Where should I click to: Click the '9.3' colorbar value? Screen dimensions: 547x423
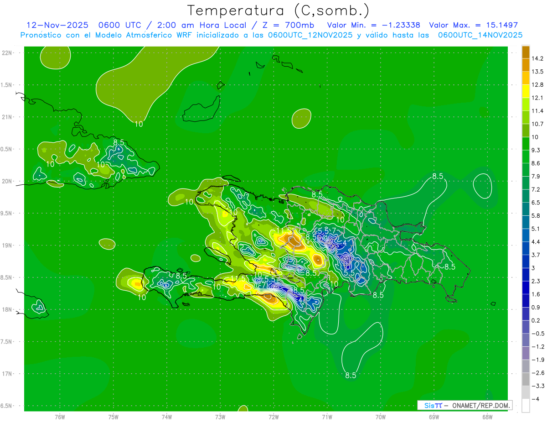pos(536,150)
